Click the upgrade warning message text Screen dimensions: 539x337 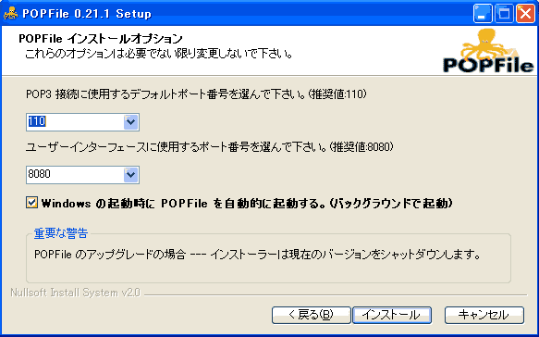pos(257,255)
